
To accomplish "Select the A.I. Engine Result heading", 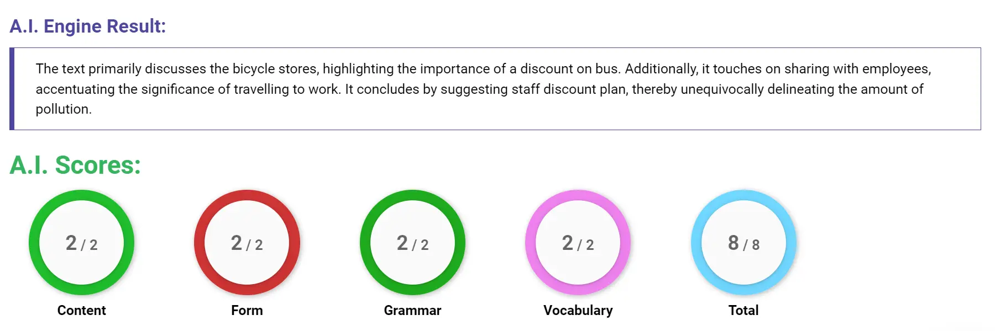I will [x=87, y=26].
